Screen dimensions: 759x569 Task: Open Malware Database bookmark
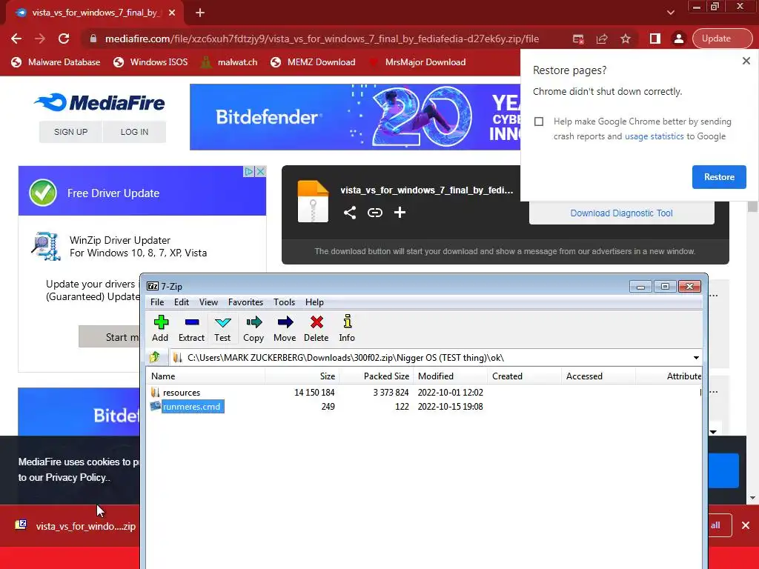(x=56, y=62)
